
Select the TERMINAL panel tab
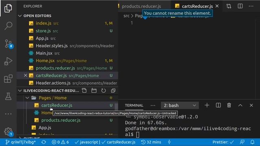pyautogui.click(x=134, y=105)
